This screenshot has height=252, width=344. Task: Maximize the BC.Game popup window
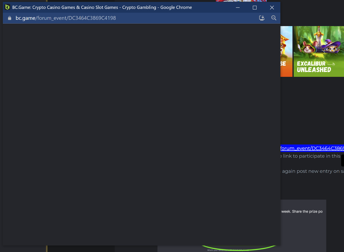[x=255, y=8]
